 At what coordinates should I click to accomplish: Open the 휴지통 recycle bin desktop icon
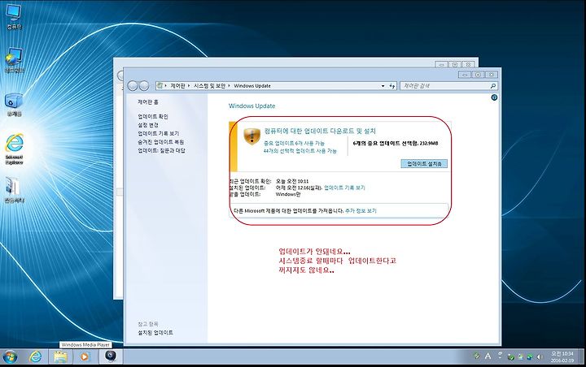tap(14, 105)
